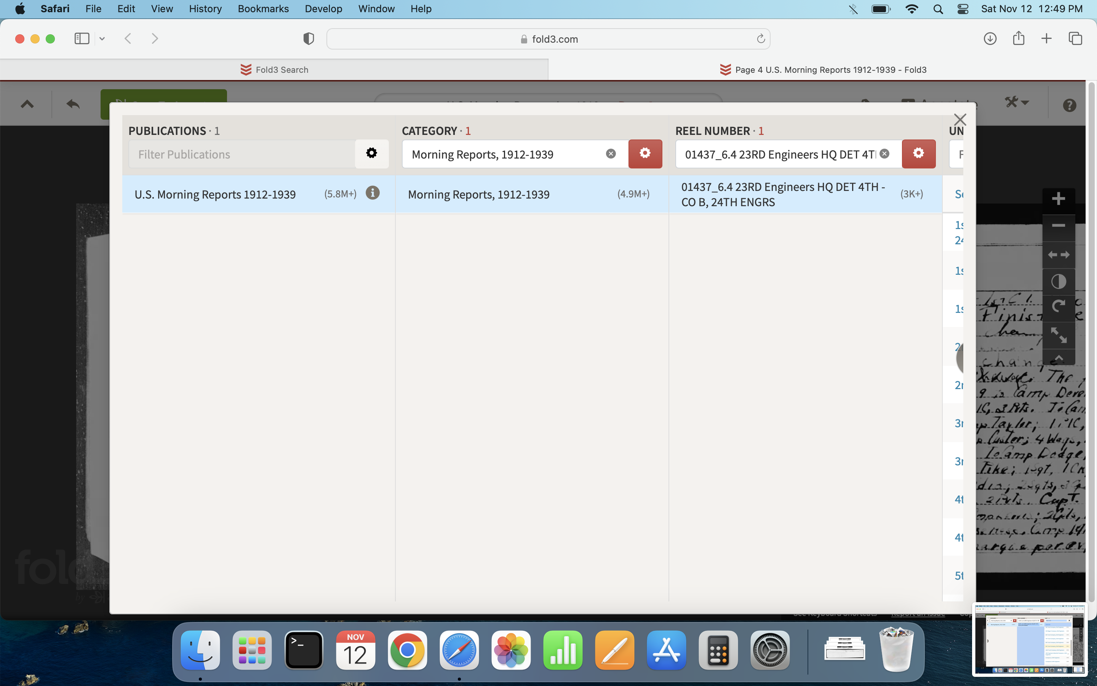This screenshot has width=1097, height=686.
Task: Adjust image contrast using half-circle icon
Action: point(1058,281)
